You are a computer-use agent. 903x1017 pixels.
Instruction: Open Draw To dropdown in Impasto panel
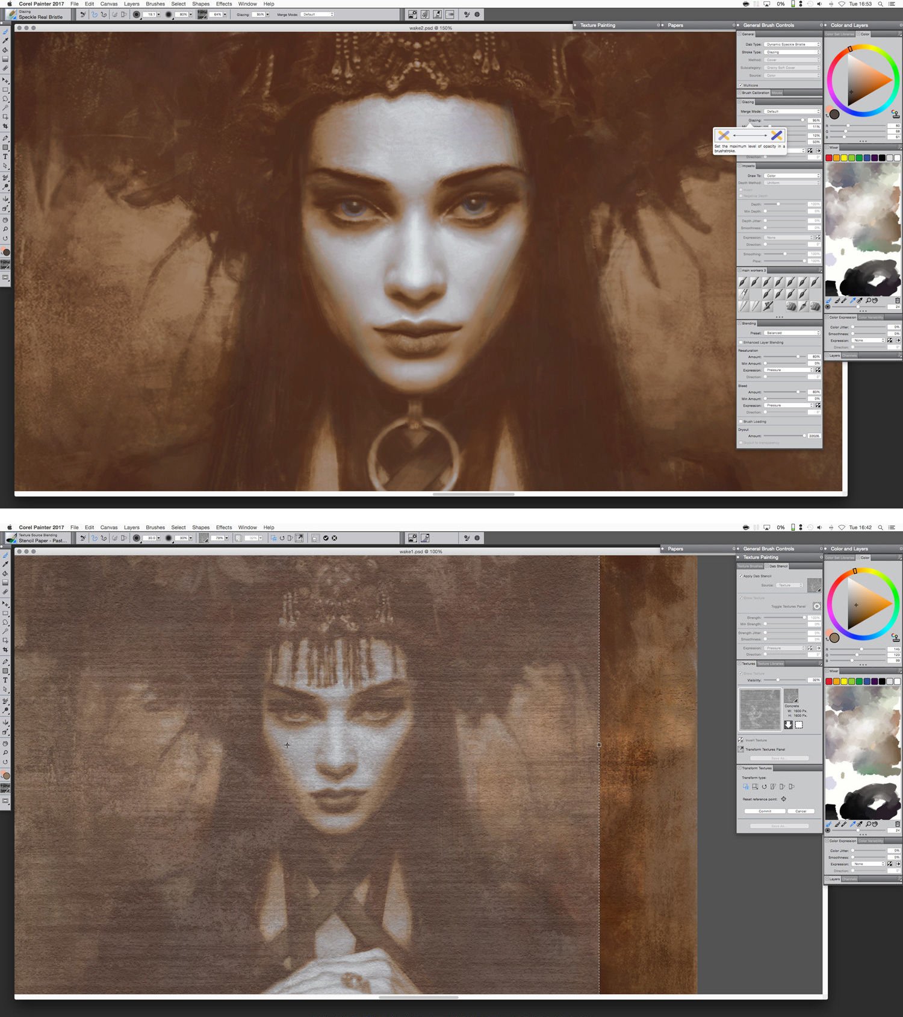tap(792, 175)
